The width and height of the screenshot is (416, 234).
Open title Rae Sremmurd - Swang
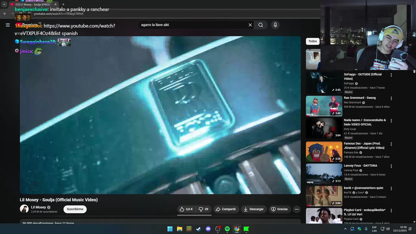[360, 98]
